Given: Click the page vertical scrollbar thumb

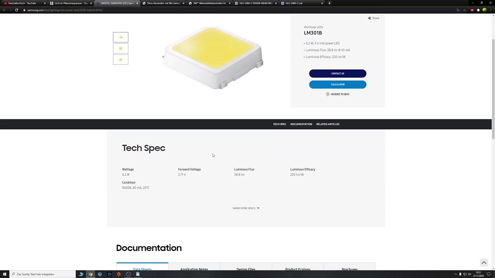Looking at the screenshot, I should click(x=493, y=89).
